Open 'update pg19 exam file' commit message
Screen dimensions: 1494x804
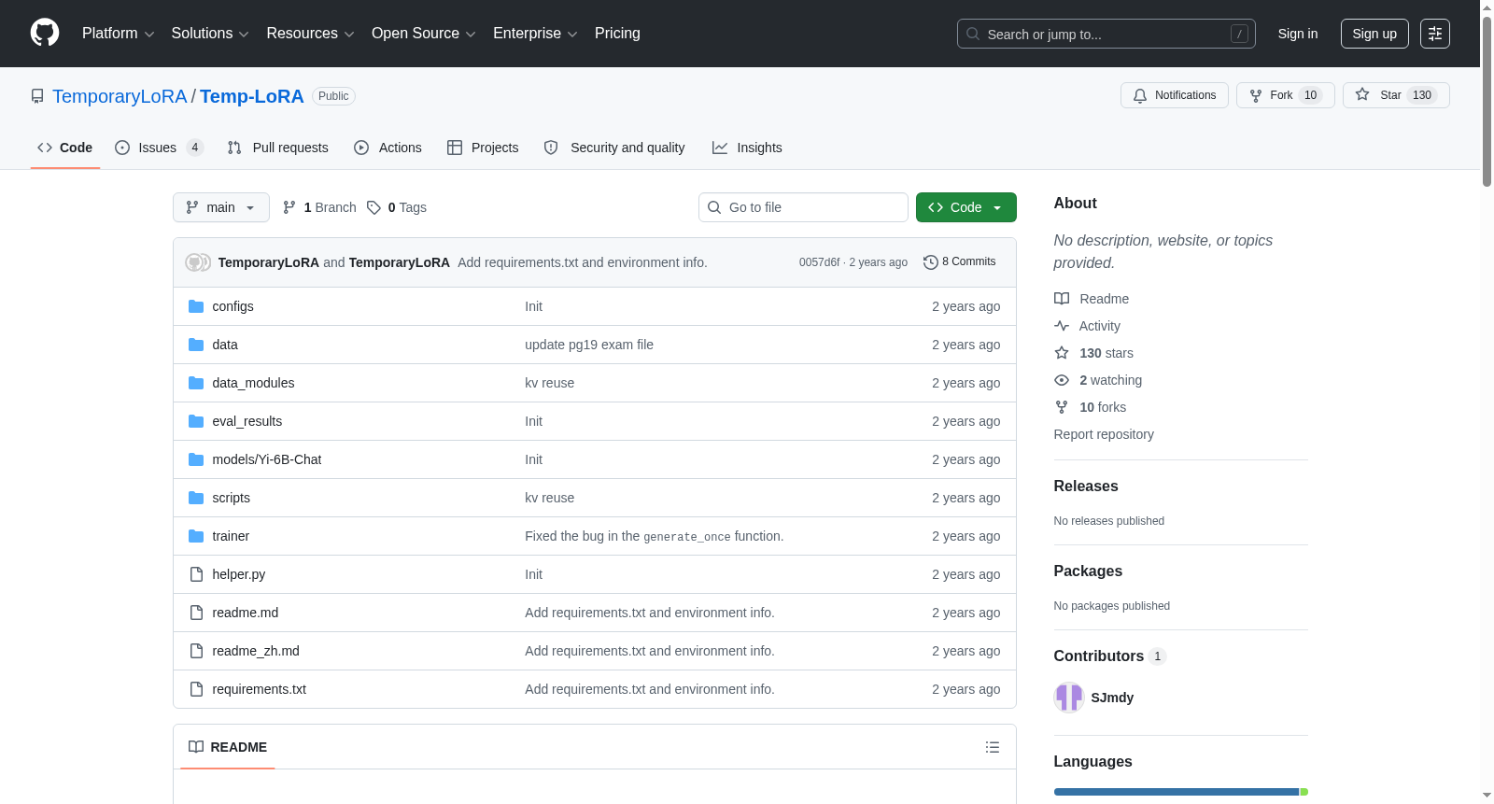point(589,345)
